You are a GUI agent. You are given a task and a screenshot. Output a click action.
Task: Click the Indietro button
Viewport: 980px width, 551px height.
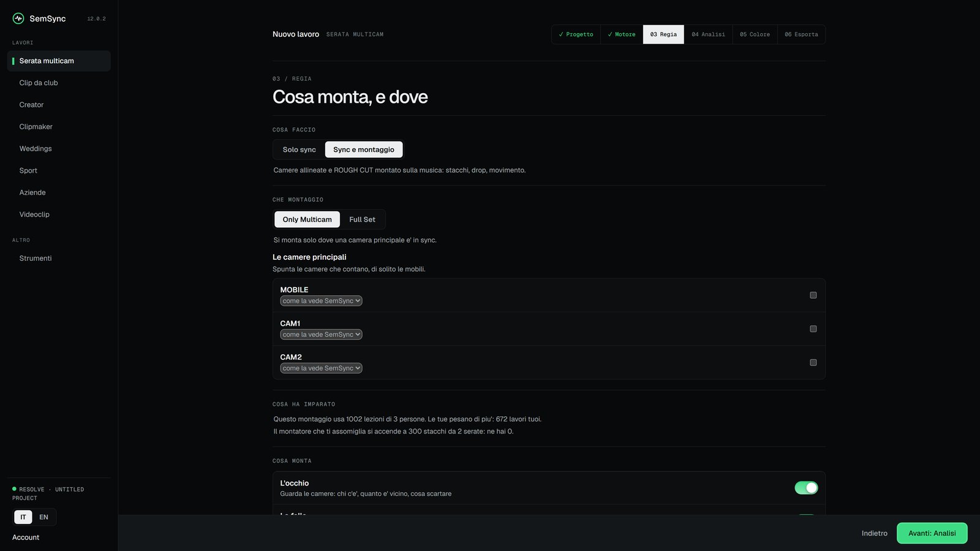(874, 533)
